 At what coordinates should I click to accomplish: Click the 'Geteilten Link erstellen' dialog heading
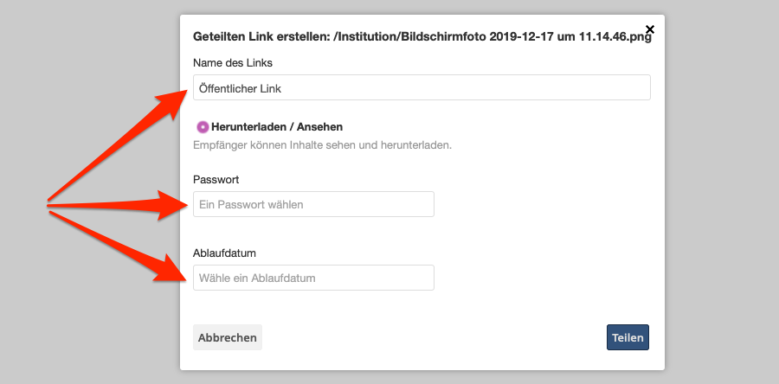[x=260, y=37]
